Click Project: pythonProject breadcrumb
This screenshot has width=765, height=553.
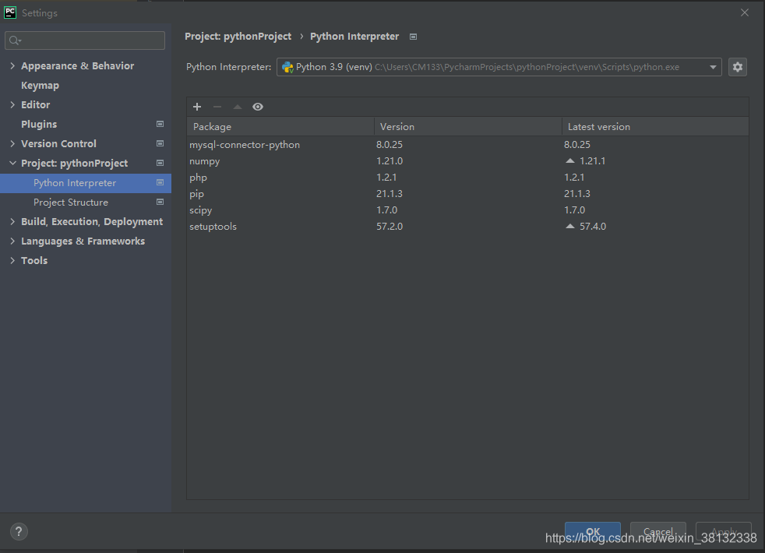pos(238,37)
